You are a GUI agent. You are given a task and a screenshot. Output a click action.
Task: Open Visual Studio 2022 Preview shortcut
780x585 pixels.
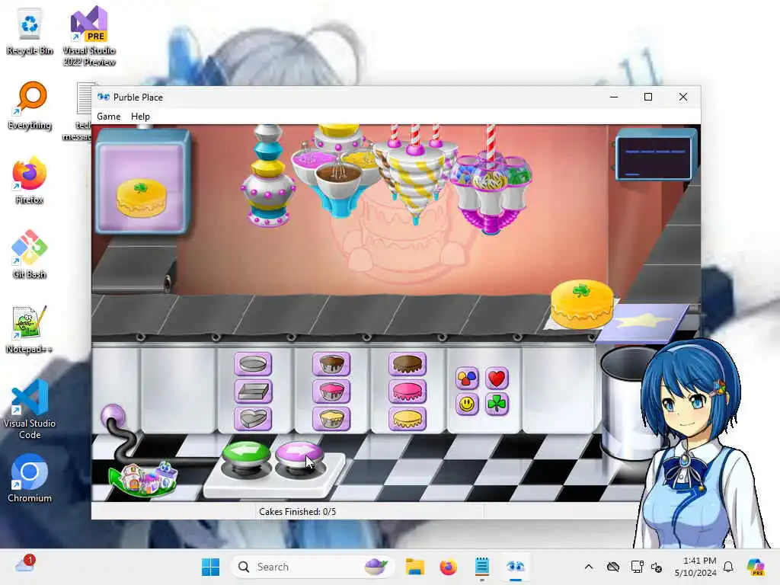pyautogui.click(x=89, y=37)
